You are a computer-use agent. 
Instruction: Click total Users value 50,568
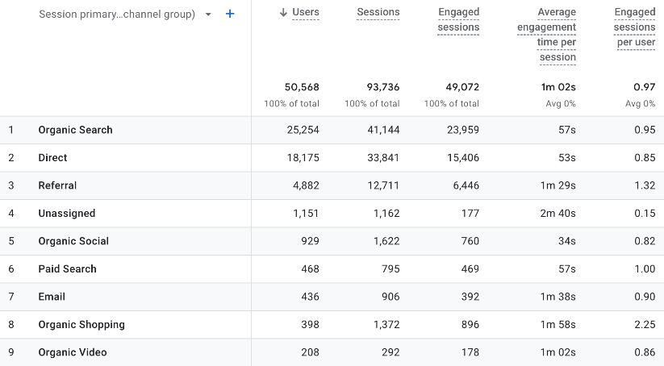(302, 87)
